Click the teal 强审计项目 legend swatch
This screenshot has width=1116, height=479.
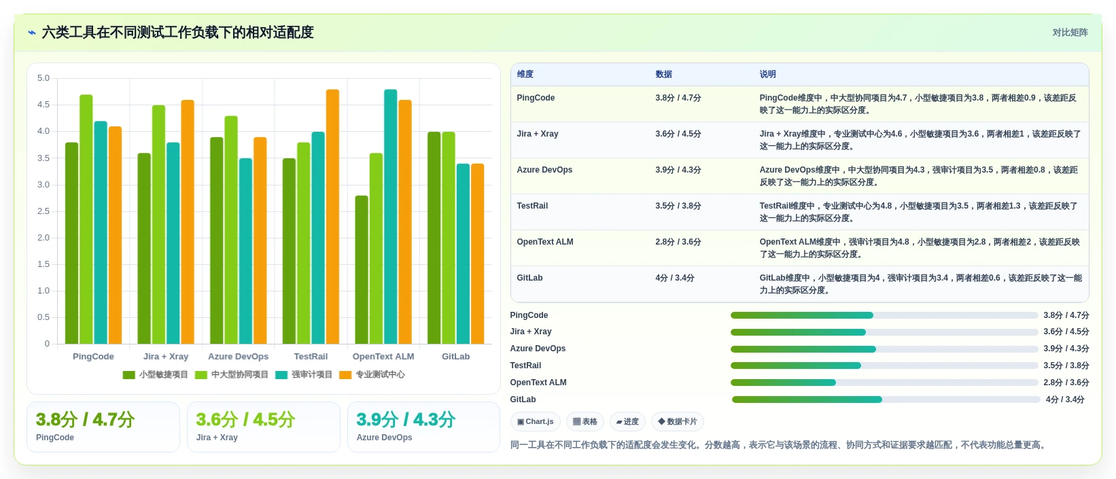point(281,375)
